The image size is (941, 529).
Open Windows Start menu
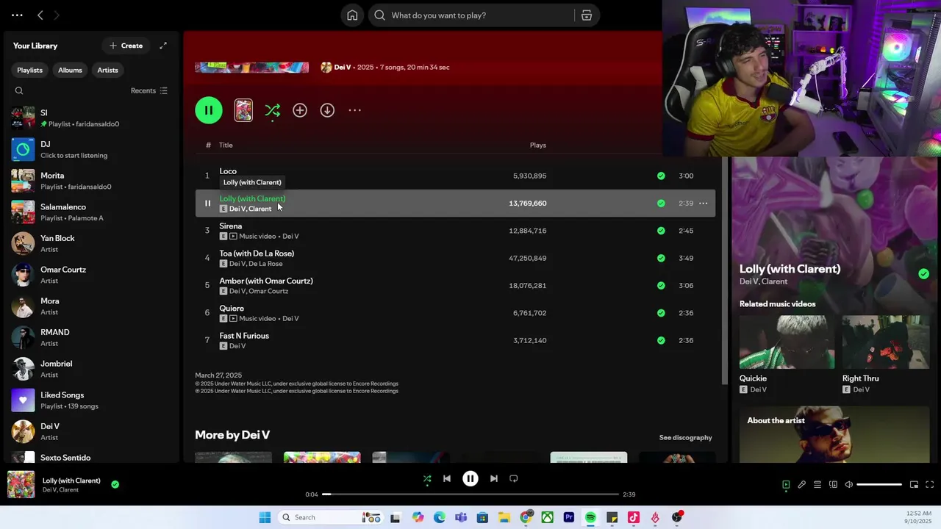[x=265, y=517]
